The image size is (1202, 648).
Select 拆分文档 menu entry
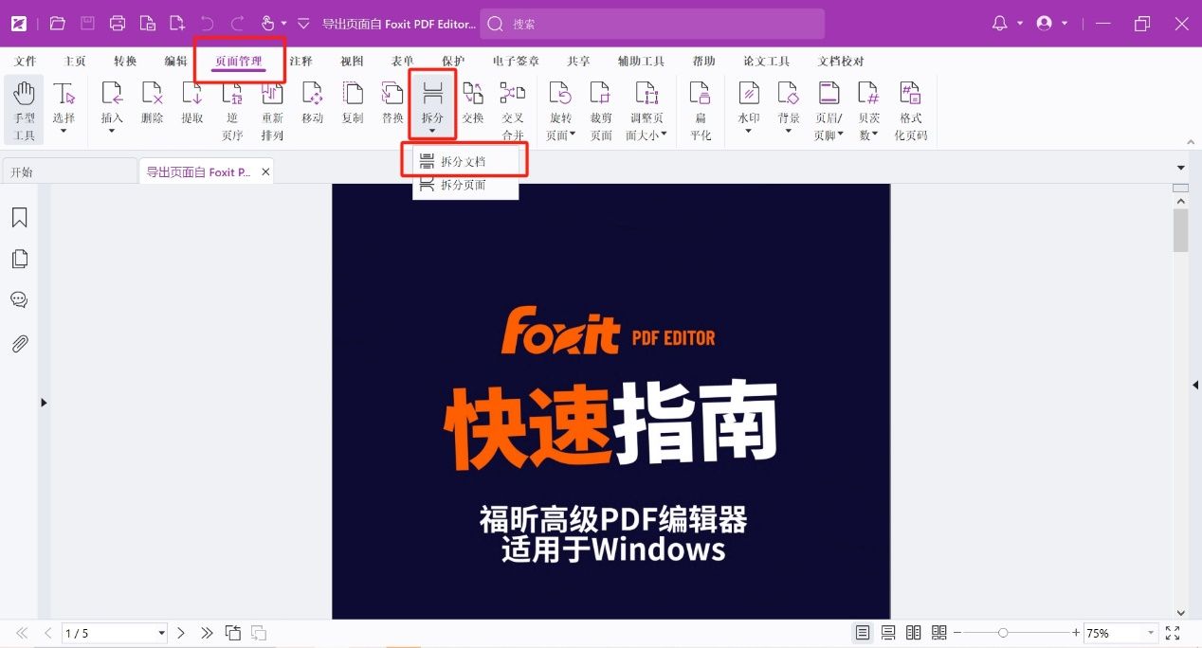tap(464, 162)
